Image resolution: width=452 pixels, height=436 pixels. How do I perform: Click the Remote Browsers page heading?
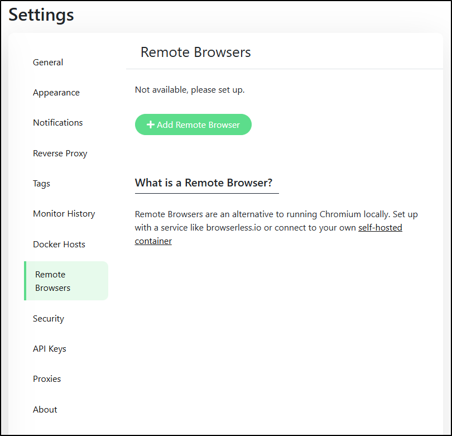point(195,52)
